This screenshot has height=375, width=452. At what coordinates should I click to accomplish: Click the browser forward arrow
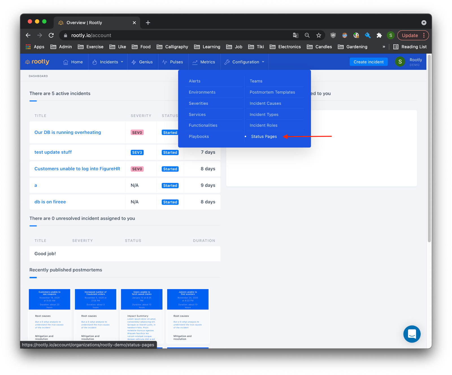coord(40,35)
